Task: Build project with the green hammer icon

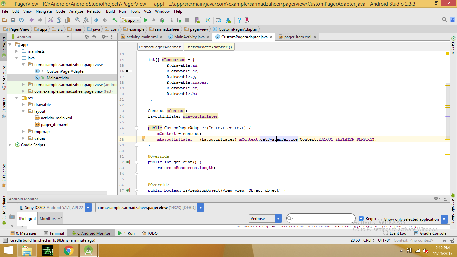Action: coord(115,20)
